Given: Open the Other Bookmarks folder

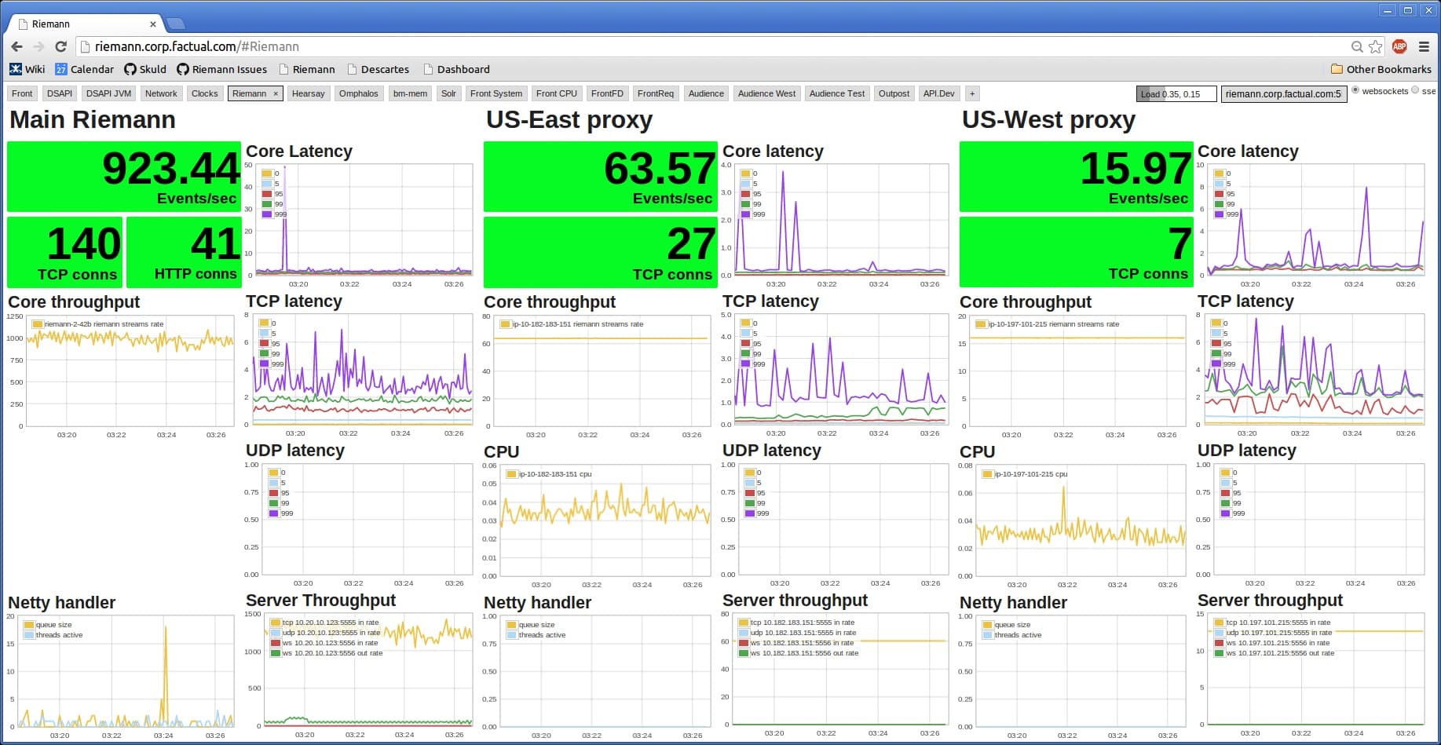Looking at the screenshot, I should coord(1381,69).
